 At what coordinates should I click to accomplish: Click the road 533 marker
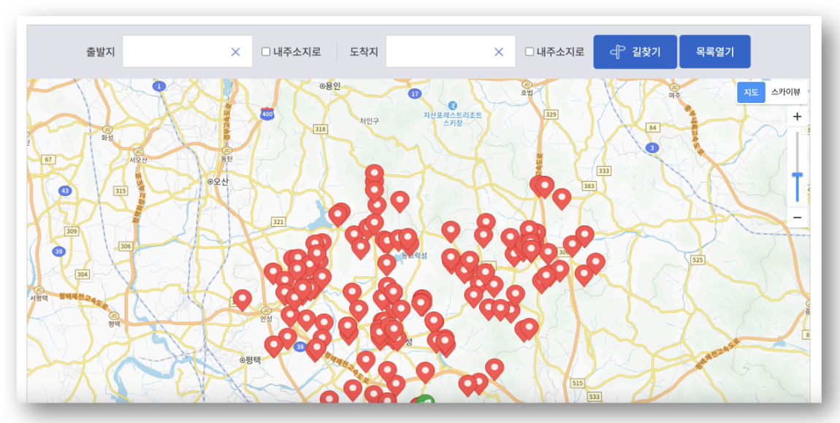pos(594,397)
